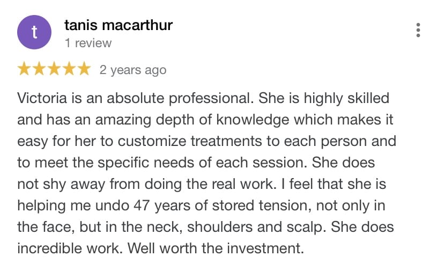Image resolution: width=444 pixels, height=271 pixels.
Task: Open the three-dot more options menu
Action: coord(418,30)
